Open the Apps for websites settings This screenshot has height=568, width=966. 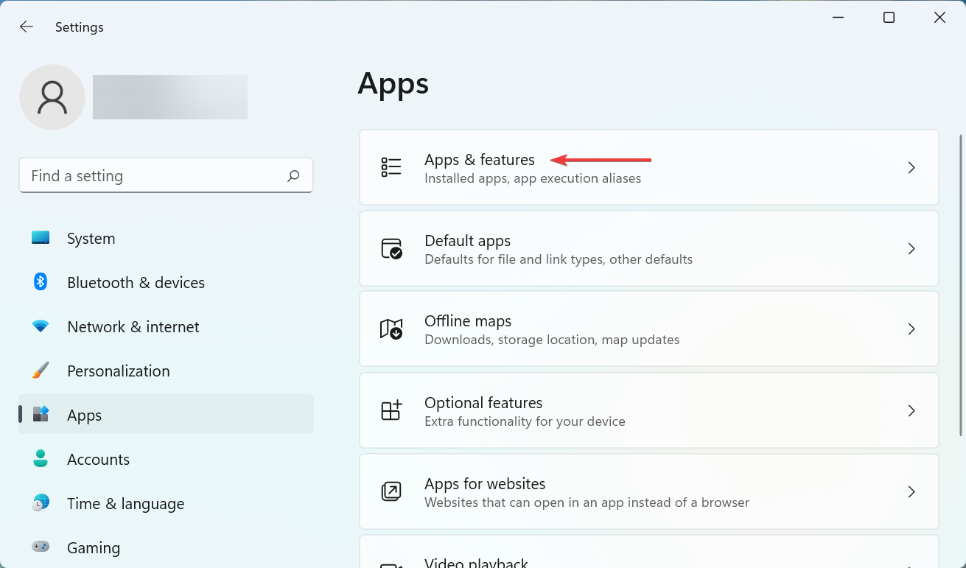648,491
